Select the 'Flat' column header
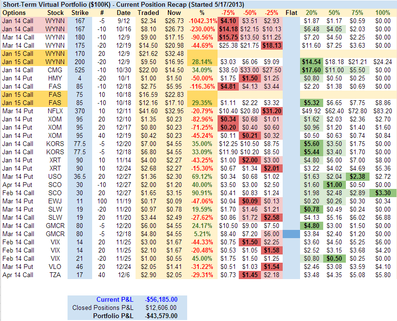397x321 pixels. tap(291, 12)
